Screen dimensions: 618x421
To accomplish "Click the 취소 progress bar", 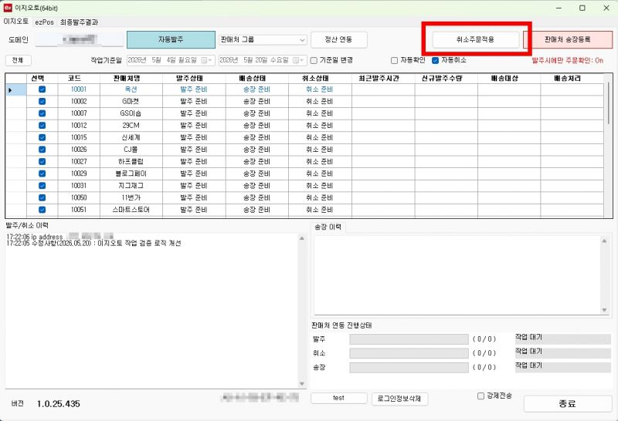I will point(409,353).
